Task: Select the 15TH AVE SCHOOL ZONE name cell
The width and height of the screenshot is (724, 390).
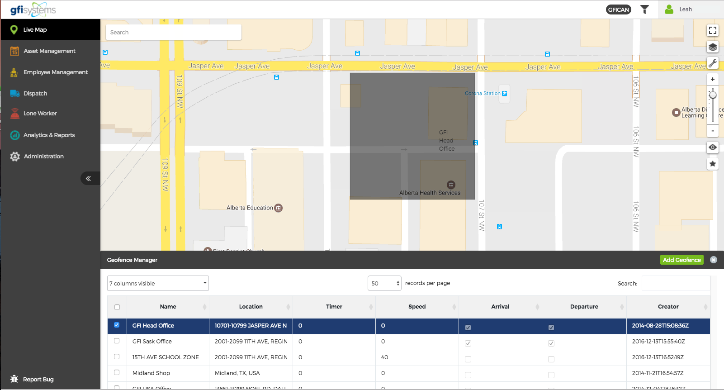Action: tap(168, 357)
